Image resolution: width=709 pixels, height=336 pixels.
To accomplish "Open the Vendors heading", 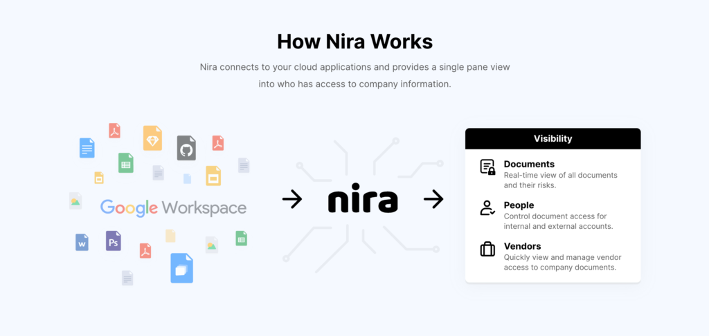I will pyautogui.click(x=522, y=246).
